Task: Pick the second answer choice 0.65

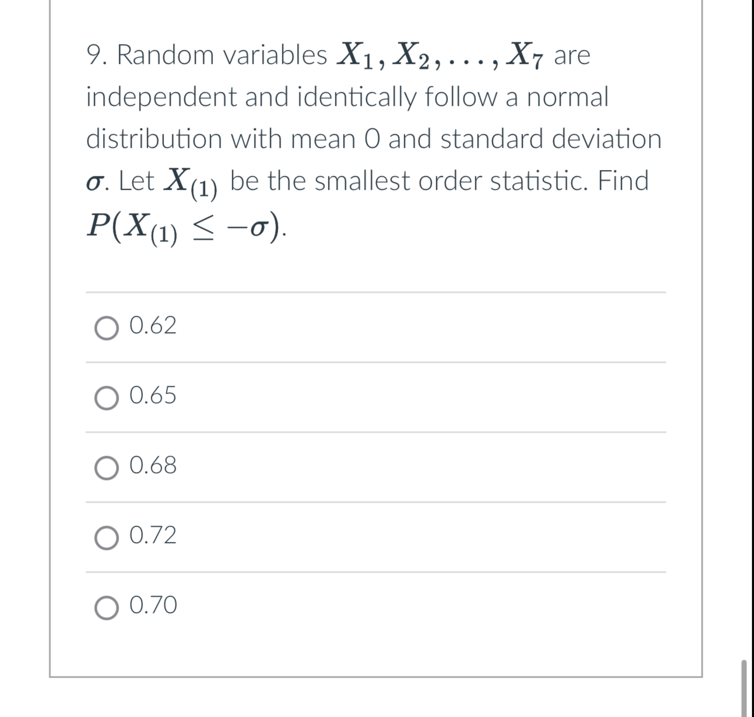Action: tap(152, 397)
